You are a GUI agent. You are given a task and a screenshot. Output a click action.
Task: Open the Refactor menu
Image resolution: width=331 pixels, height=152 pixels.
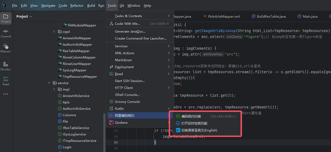coord(77,6)
